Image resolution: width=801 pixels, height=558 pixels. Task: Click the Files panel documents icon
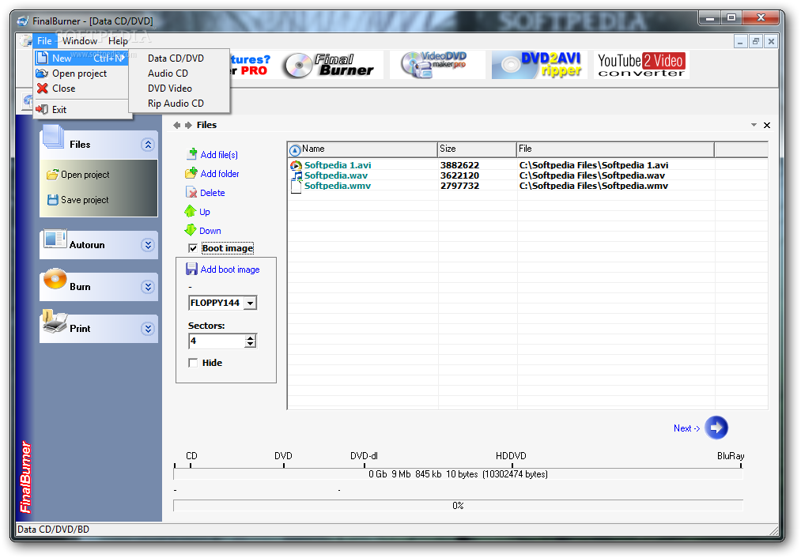53,136
